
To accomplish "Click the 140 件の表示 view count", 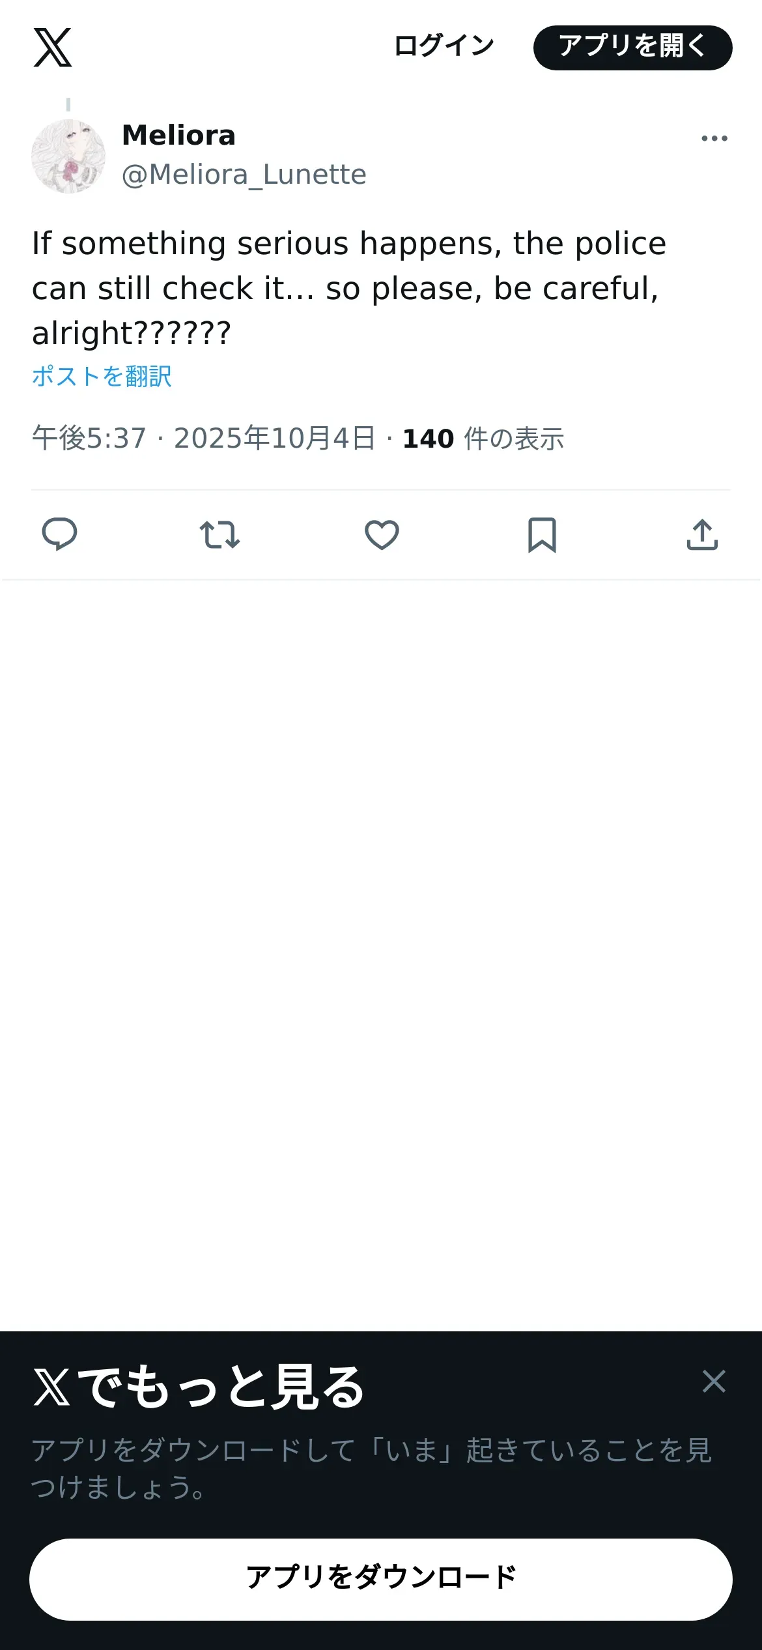I will pyautogui.click(x=483, y=439).
